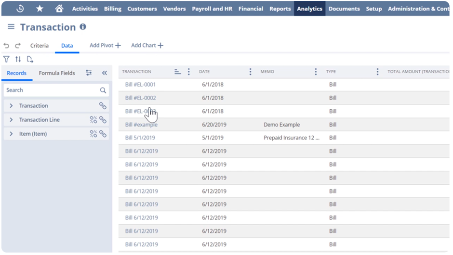Open the Setup menu
The height and width of the screenshot is (255, 453).
374,9
